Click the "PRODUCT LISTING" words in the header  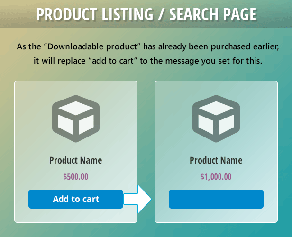click(95, 15)
